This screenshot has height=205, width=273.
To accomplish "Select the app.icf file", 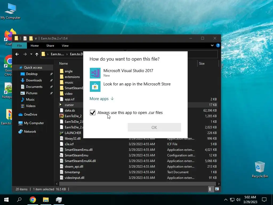I will point(70,99).
